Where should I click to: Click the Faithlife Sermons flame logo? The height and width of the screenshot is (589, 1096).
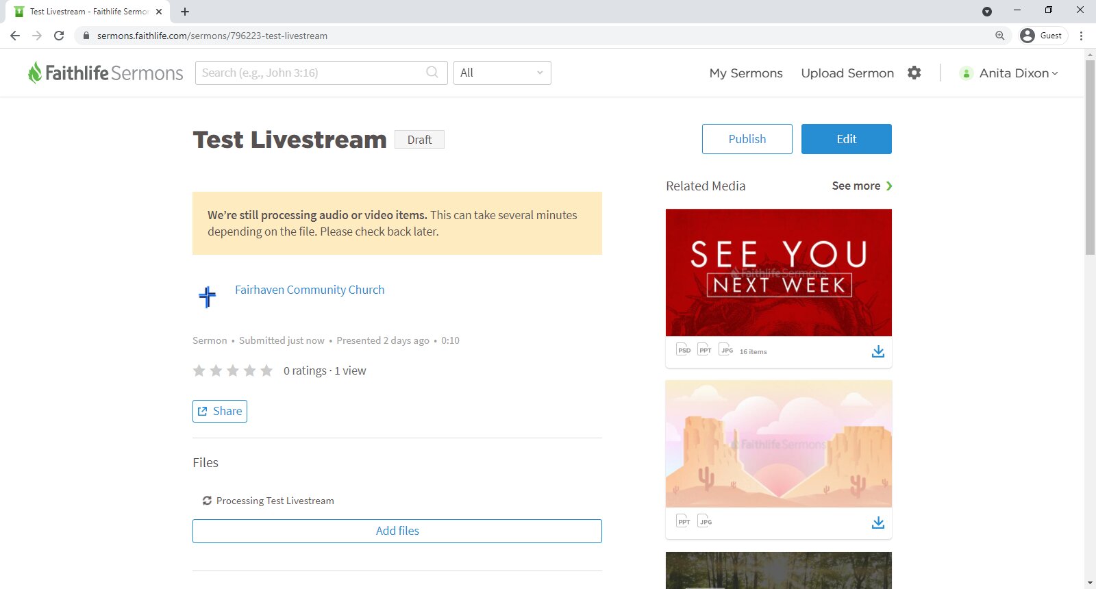[35, 73]
